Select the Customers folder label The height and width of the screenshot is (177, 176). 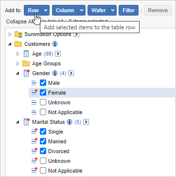(x=37, y=44)
